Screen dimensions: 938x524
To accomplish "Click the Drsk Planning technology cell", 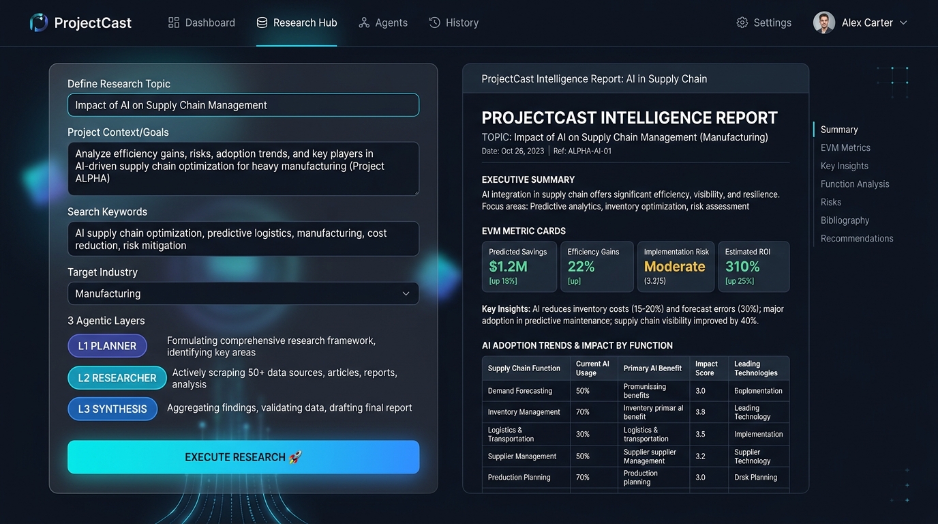I will click(x=755, y=478).
